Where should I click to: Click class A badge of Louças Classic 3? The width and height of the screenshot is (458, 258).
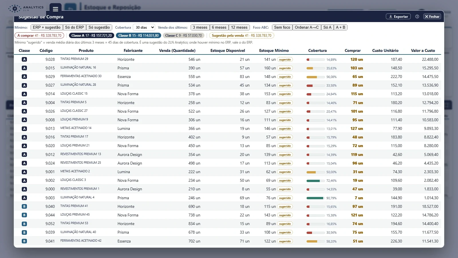(24, 180)
